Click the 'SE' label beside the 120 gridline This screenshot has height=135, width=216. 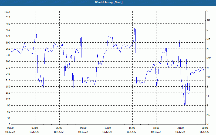[x=208, y=96]
